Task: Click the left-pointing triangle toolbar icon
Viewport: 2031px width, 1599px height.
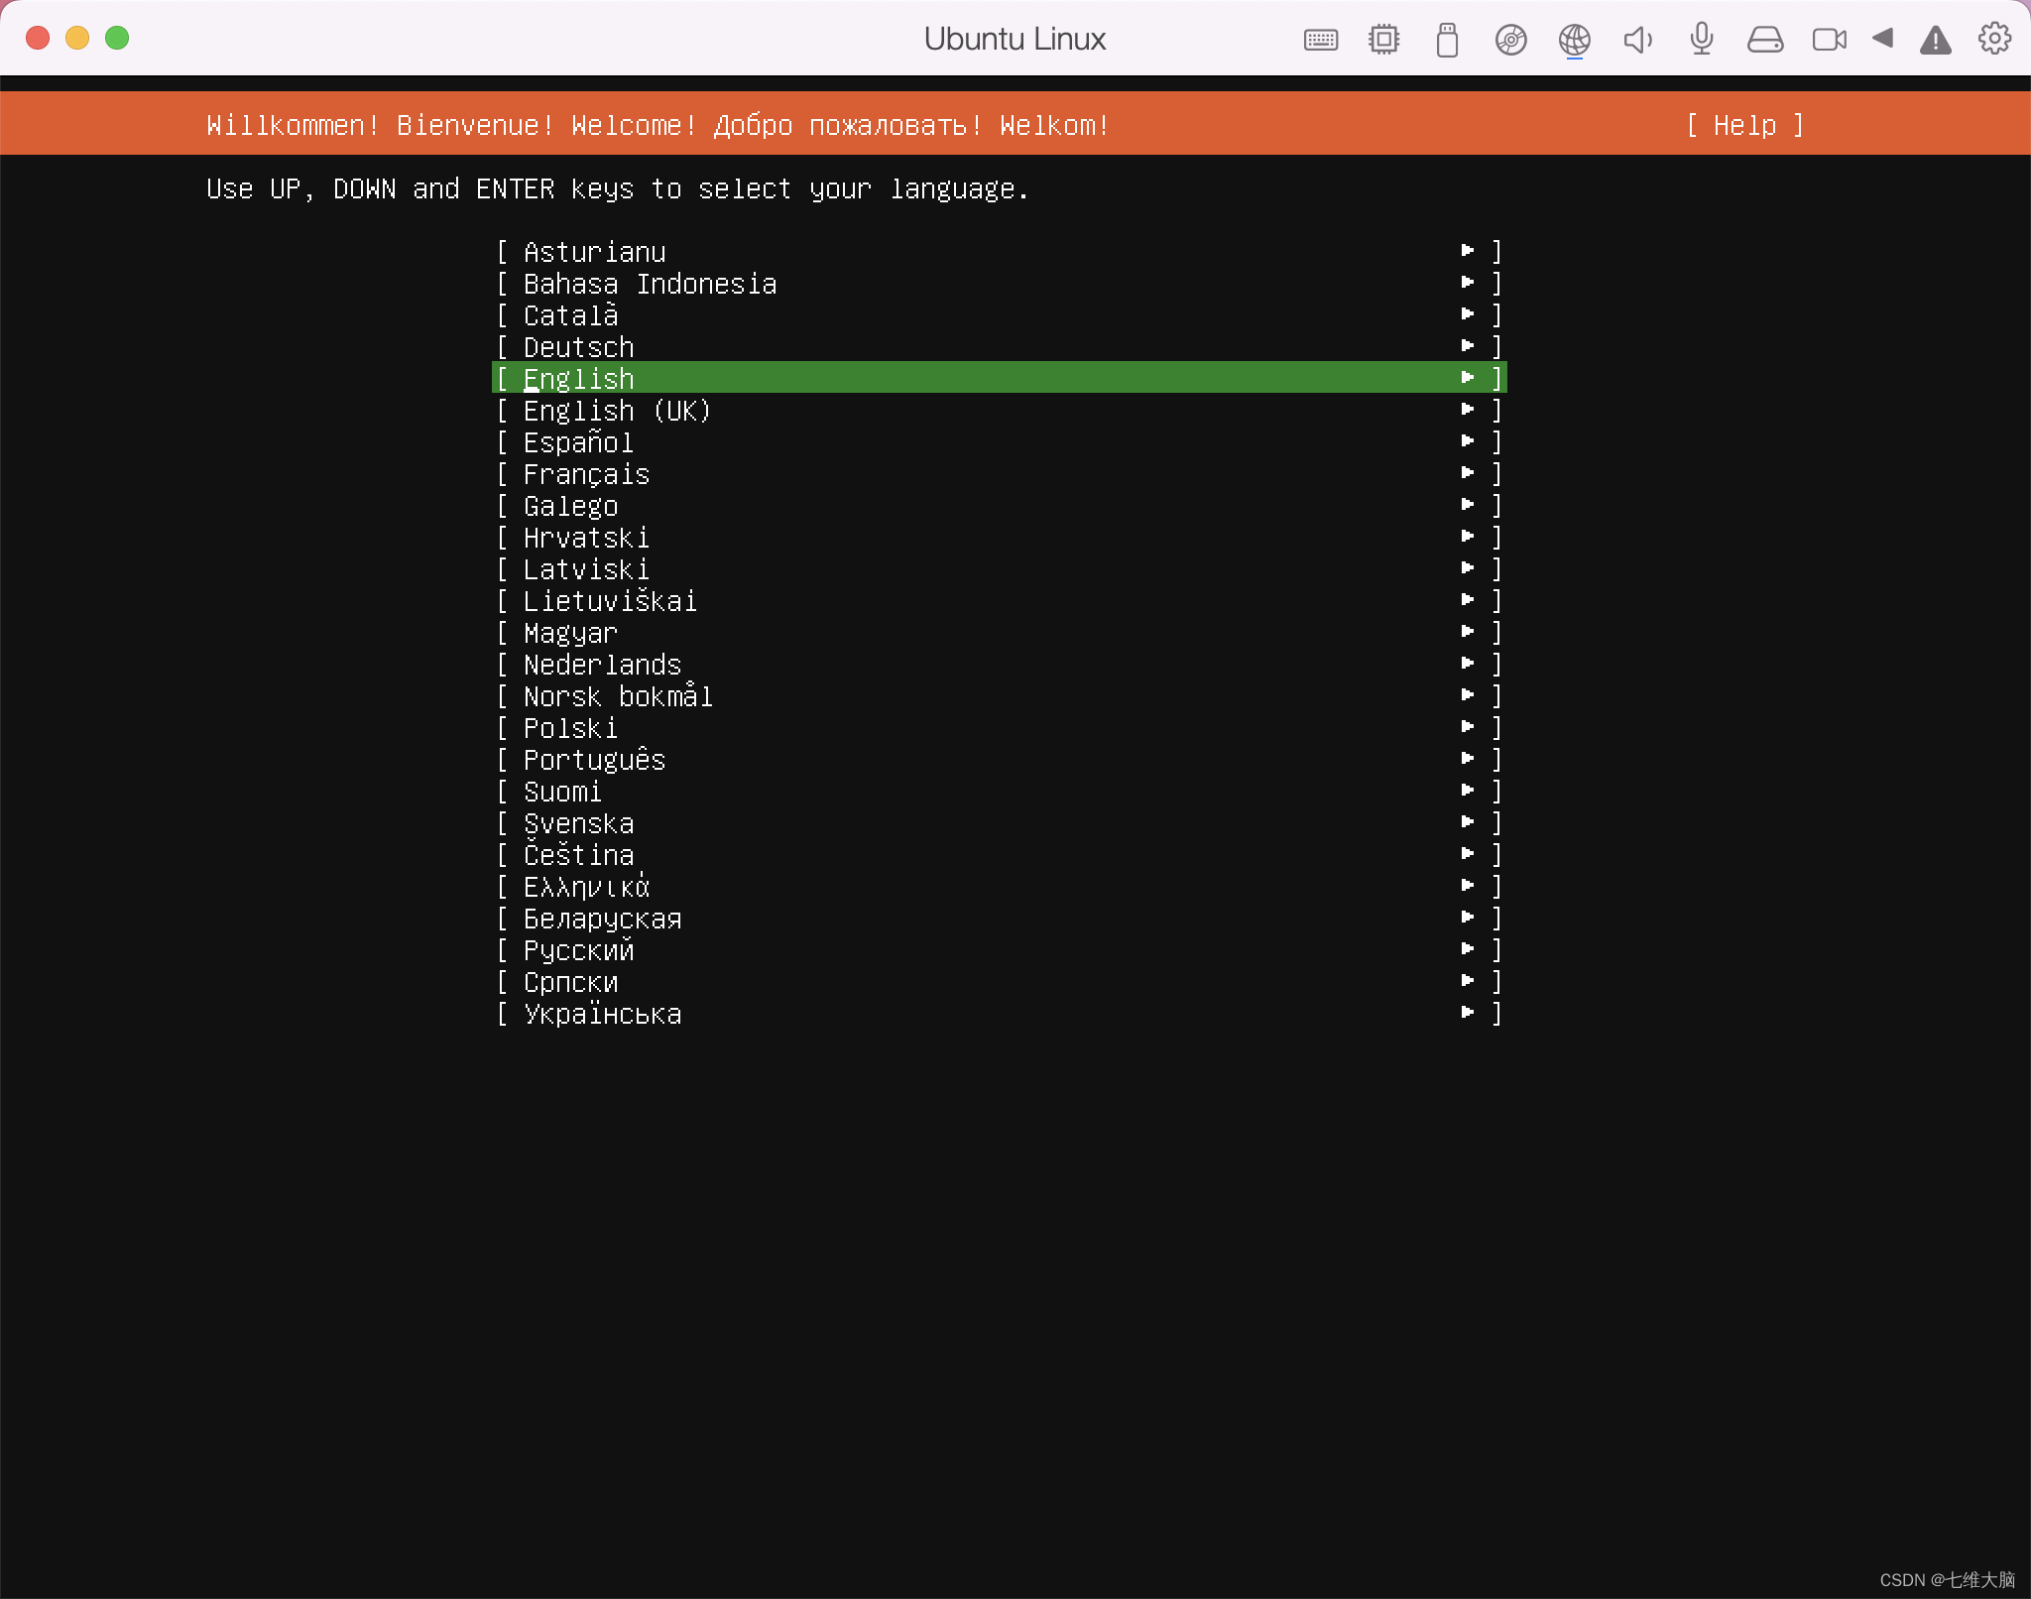Action: click(1882, 39)
